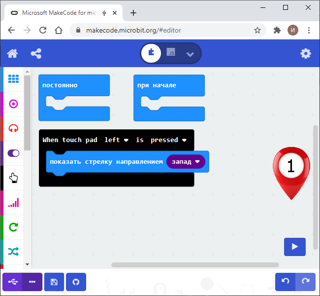Select the 'показать стрелку направлением' block
This screenshot has height=296, width=320.
coord(106,162)
